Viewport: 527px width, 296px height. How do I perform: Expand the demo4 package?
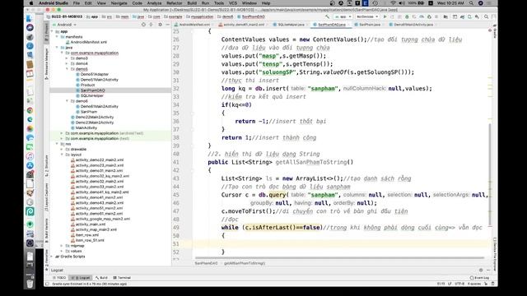(67, 63)
